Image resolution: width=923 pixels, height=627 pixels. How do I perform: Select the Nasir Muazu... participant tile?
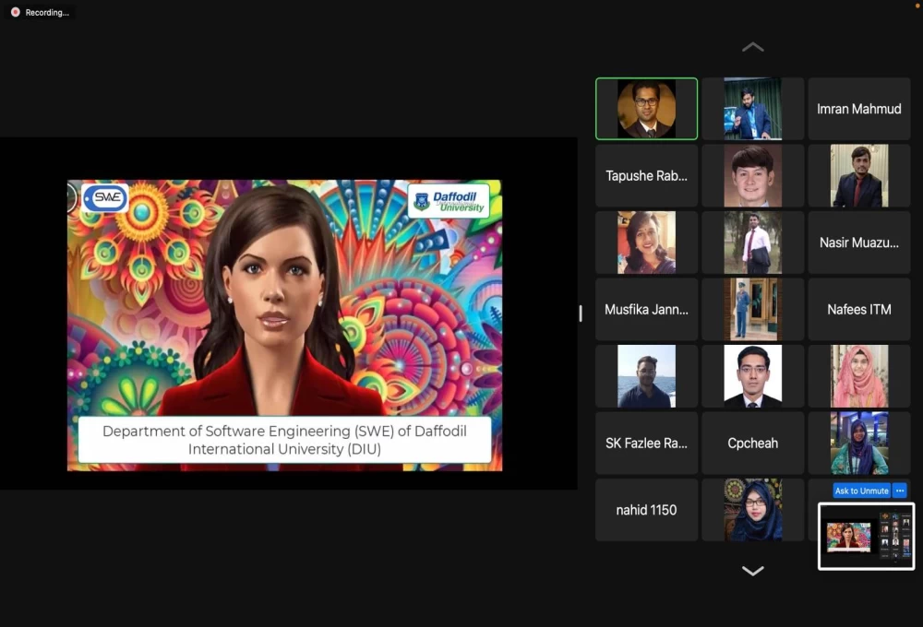click(x=858, y=243)
